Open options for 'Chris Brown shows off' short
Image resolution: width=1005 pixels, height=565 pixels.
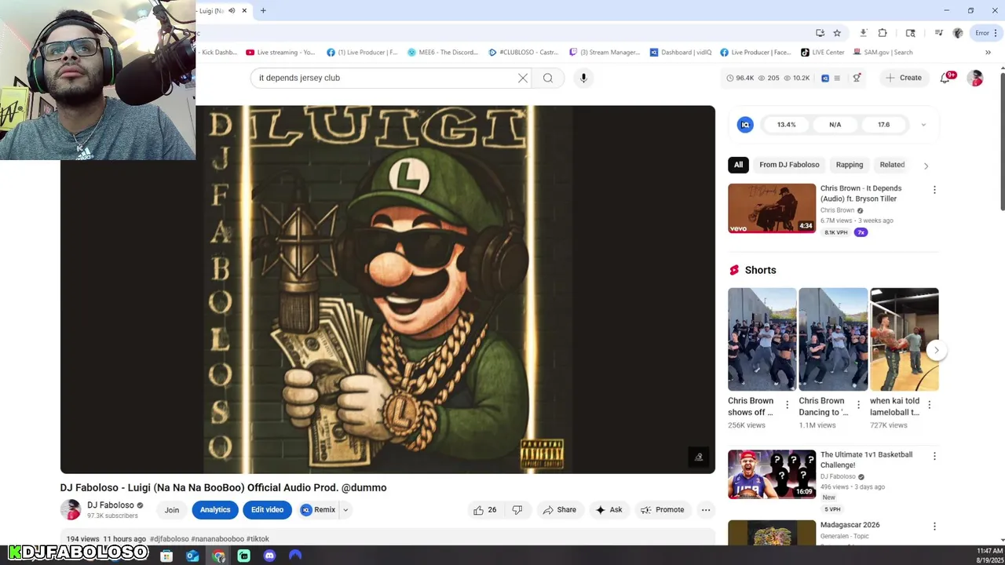[787, 405]
